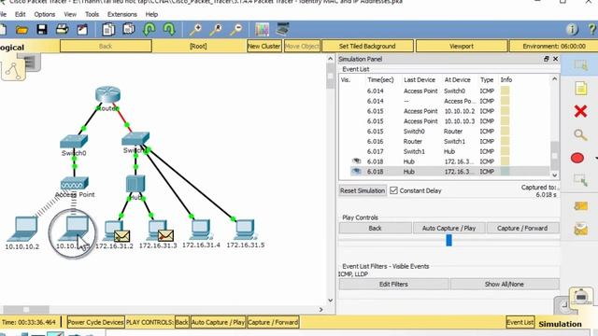The image size is (598, 336).
Task: Activate the red X Delete tool
Action: point(580,111)
